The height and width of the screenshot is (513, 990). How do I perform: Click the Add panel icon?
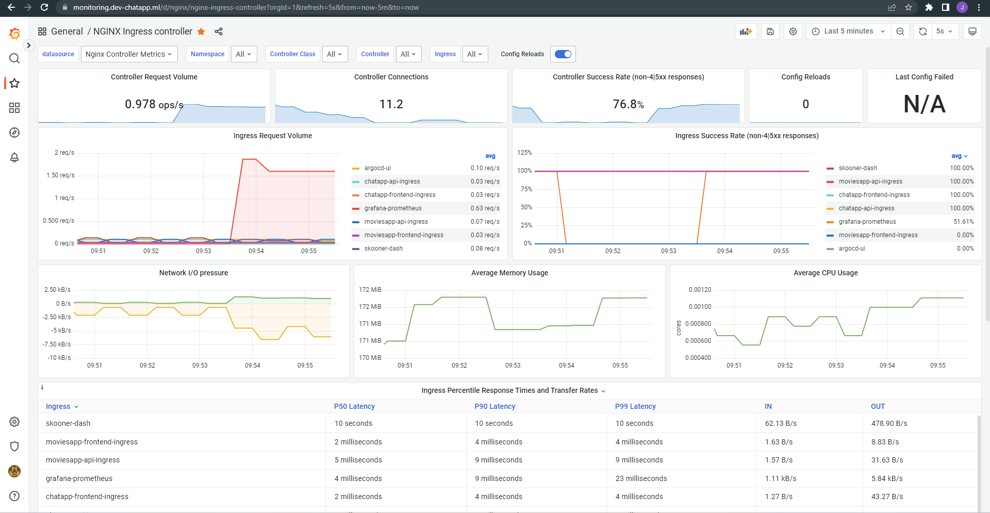746,31
